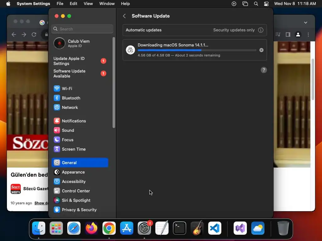Open Privacy & Security settings
The height and width of the screenshot is (241, 322).
(x=80, y=210)
